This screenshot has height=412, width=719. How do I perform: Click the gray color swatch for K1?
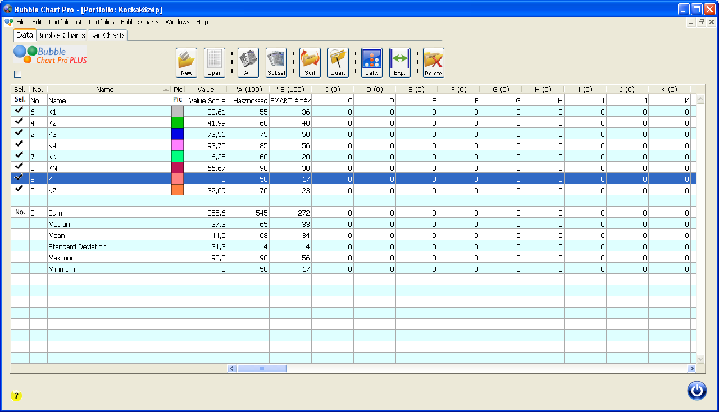tap(178, 112)
